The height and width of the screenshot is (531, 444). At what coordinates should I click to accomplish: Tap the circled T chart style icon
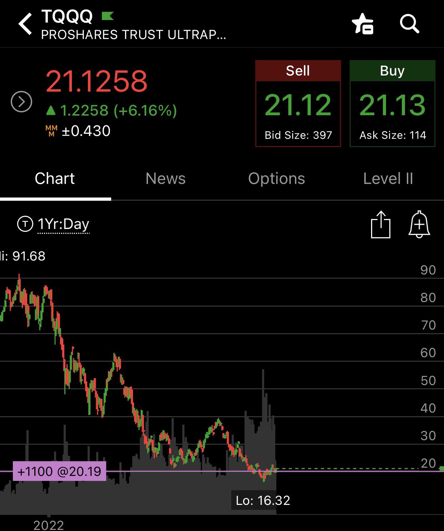point(25,224)
